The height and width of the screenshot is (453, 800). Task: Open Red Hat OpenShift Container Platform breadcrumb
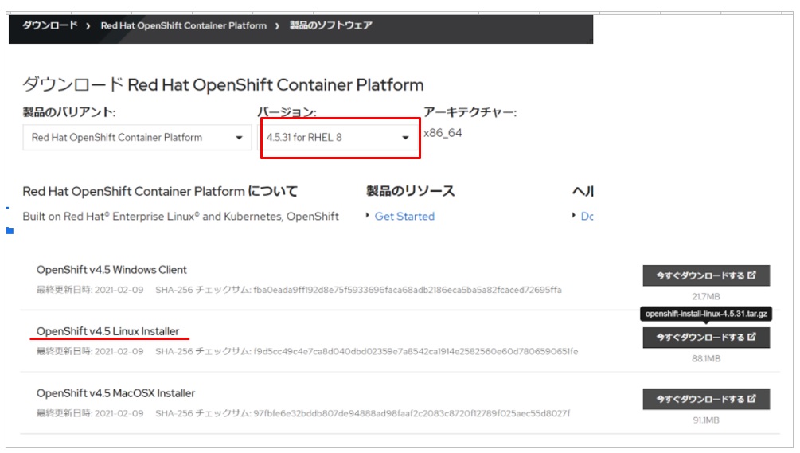click(x=183, y=25)
